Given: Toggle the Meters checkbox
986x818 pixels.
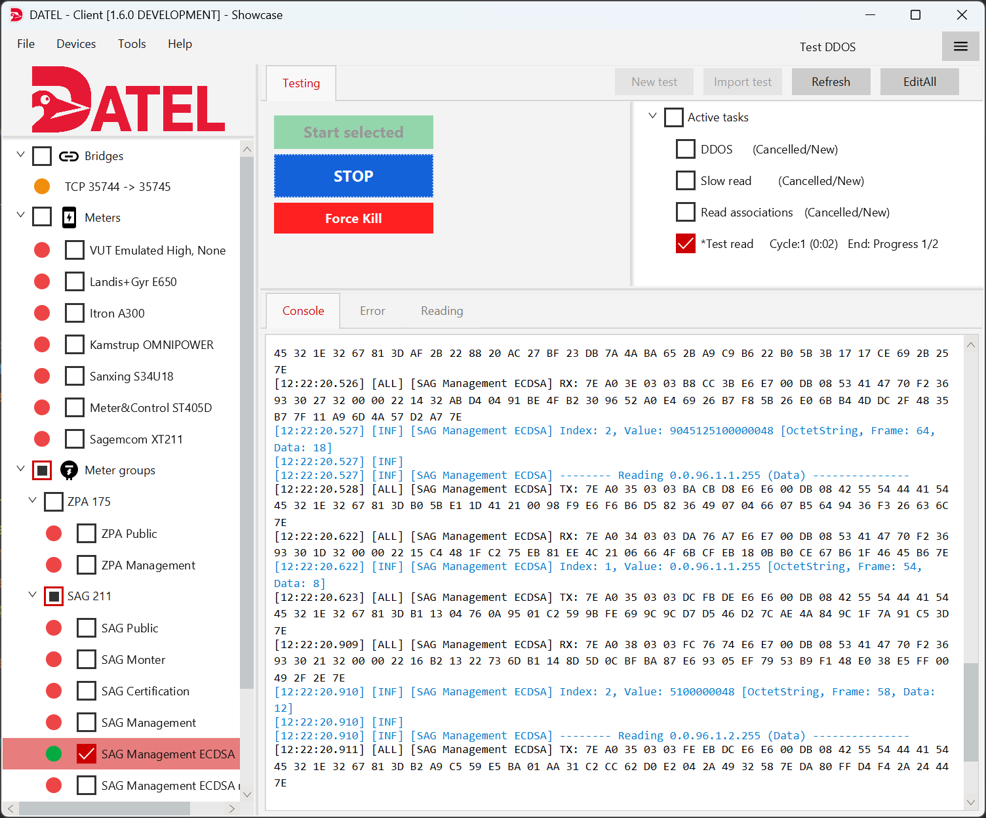Looking at the screenshot, I should [42, 216].
